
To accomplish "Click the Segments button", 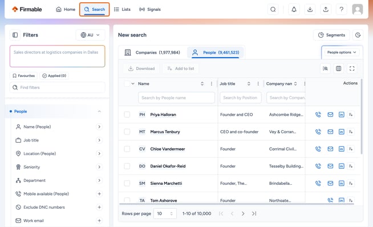I will (331, 35).
